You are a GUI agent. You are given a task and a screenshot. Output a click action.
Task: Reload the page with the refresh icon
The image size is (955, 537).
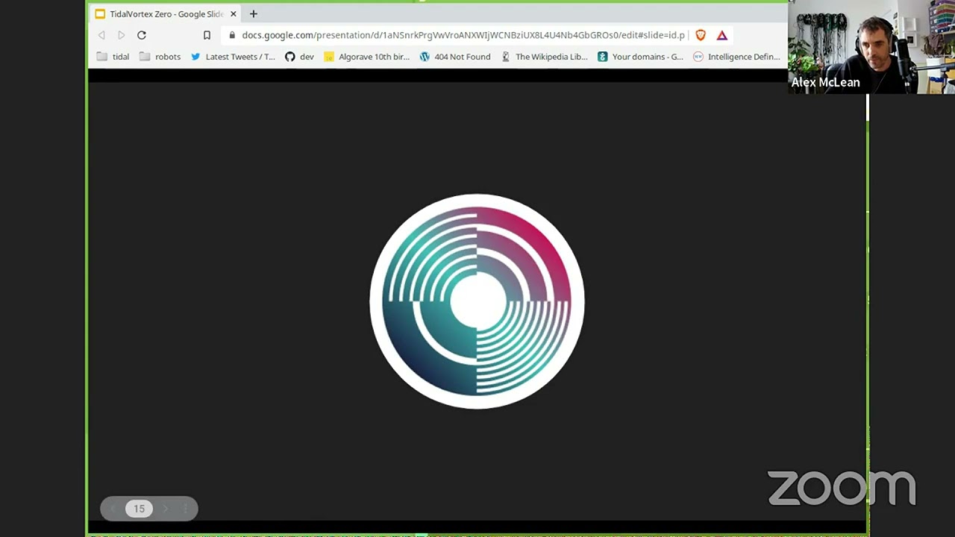(141, 35)
